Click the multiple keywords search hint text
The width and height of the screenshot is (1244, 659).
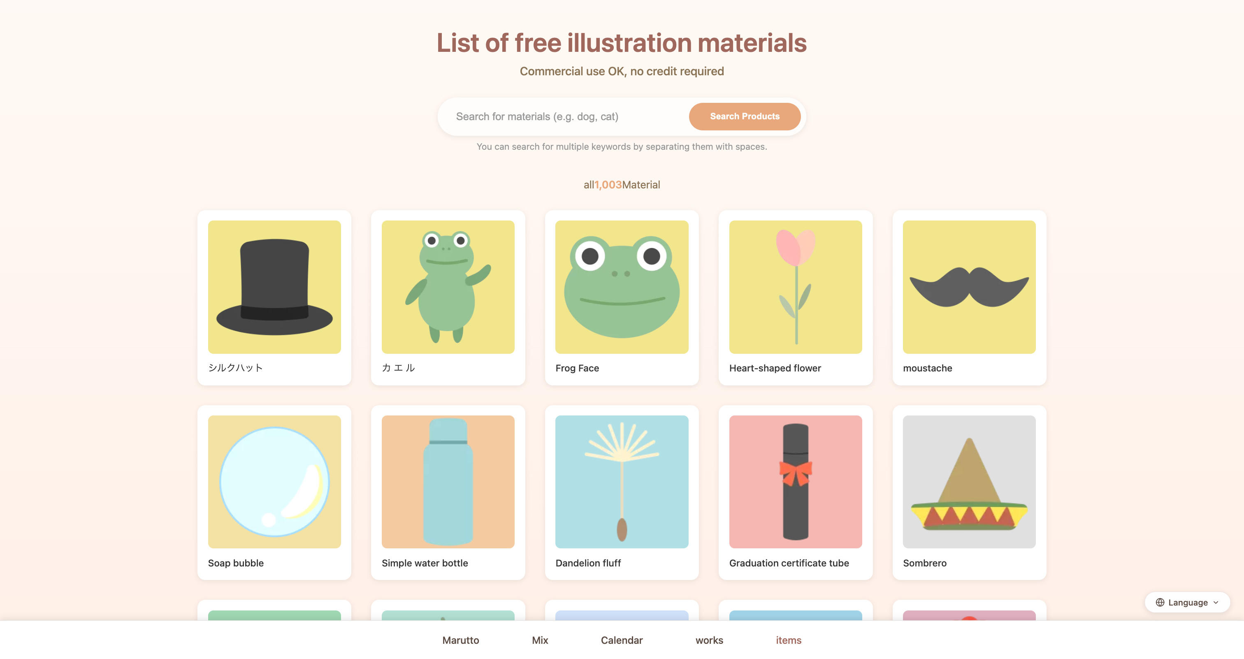click(x=622, y=147)
